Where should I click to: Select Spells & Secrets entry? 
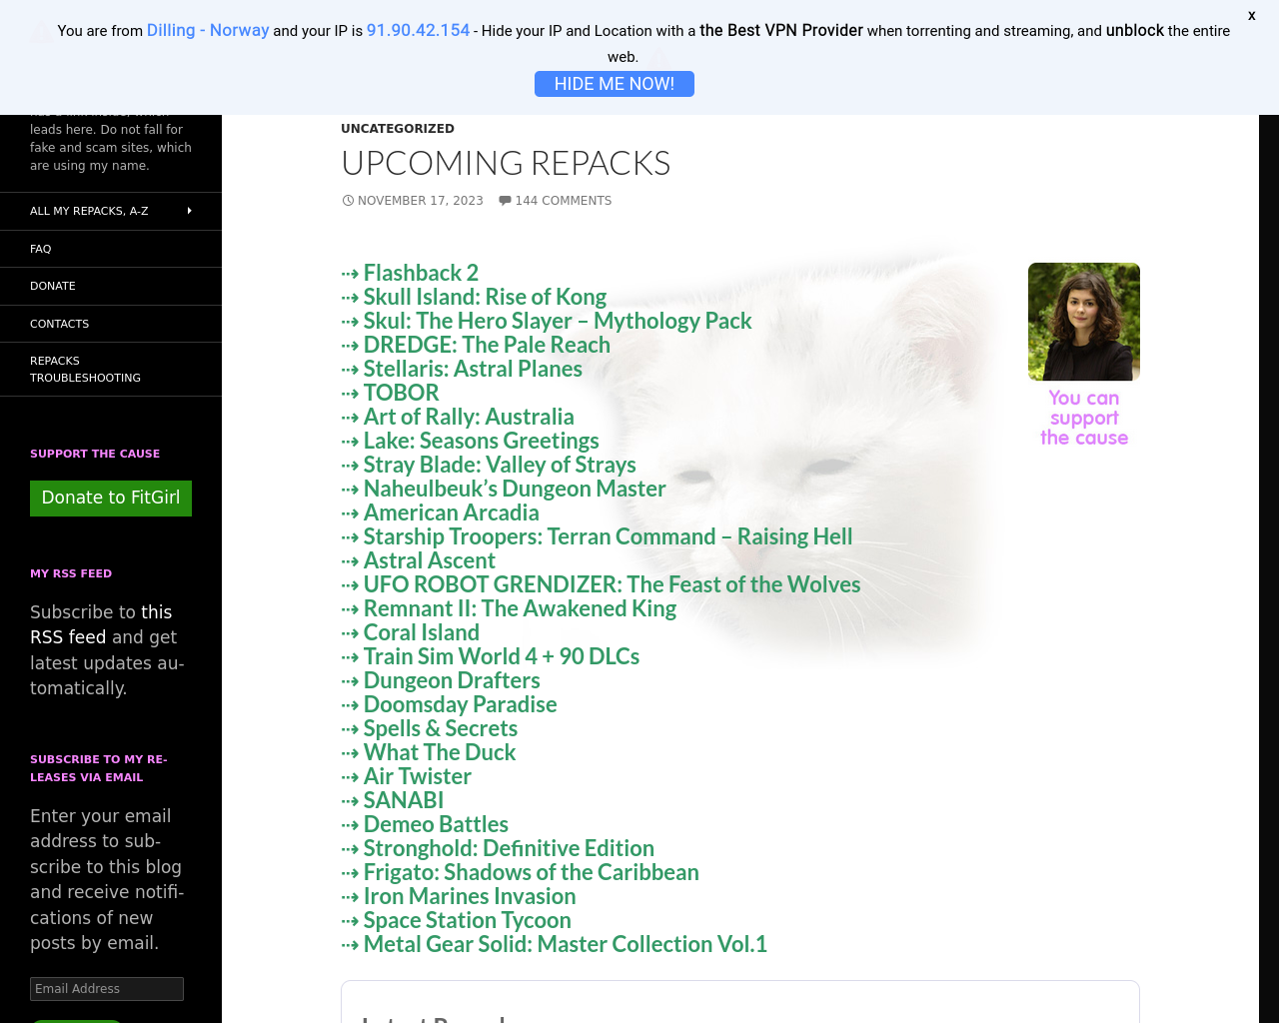(441, 728)
